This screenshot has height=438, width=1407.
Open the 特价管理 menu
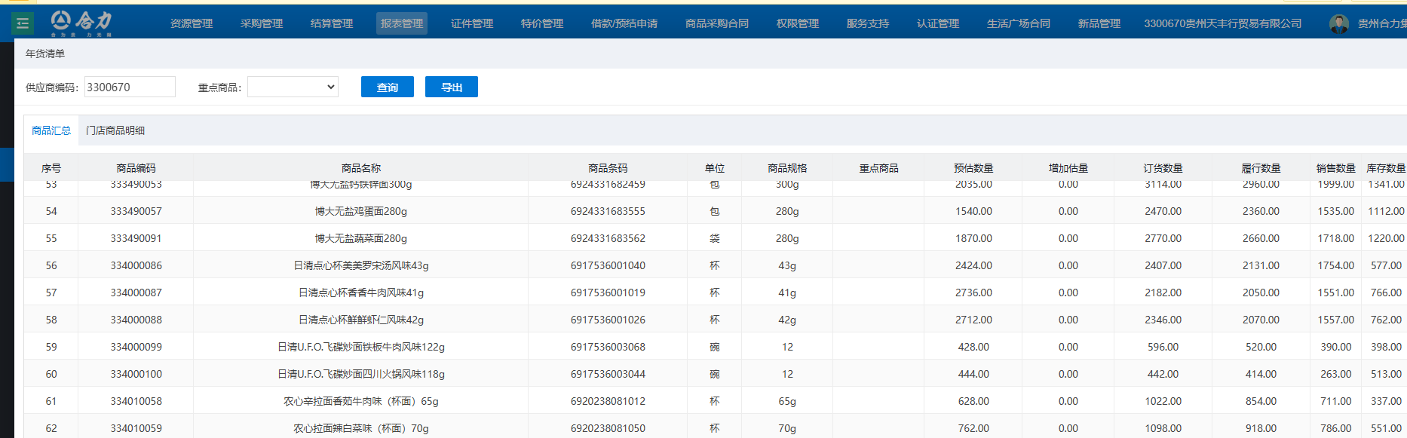[x=542, y=23]
